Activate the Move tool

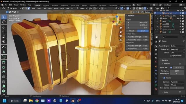4,27
